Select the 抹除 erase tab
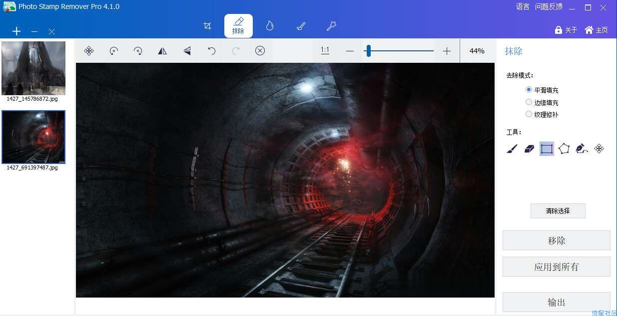Image resolution: width=617 pixels, height=316 pixels. (238, 26)
